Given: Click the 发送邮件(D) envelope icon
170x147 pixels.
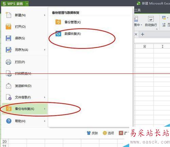Looking at the screenshot, I should (8, 86).
